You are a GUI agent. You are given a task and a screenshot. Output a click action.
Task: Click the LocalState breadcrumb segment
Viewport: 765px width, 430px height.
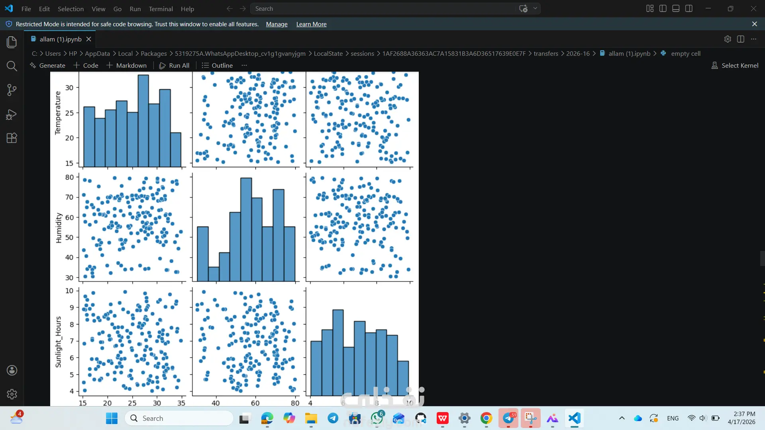[328, 54]
